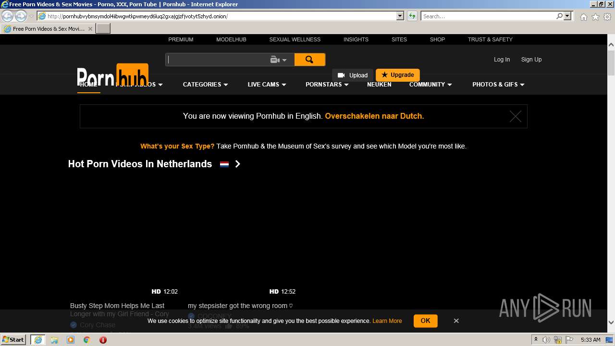This screenshot has height=346, width=615.
Task: Show hidden system tray icons
Action: 536,340
